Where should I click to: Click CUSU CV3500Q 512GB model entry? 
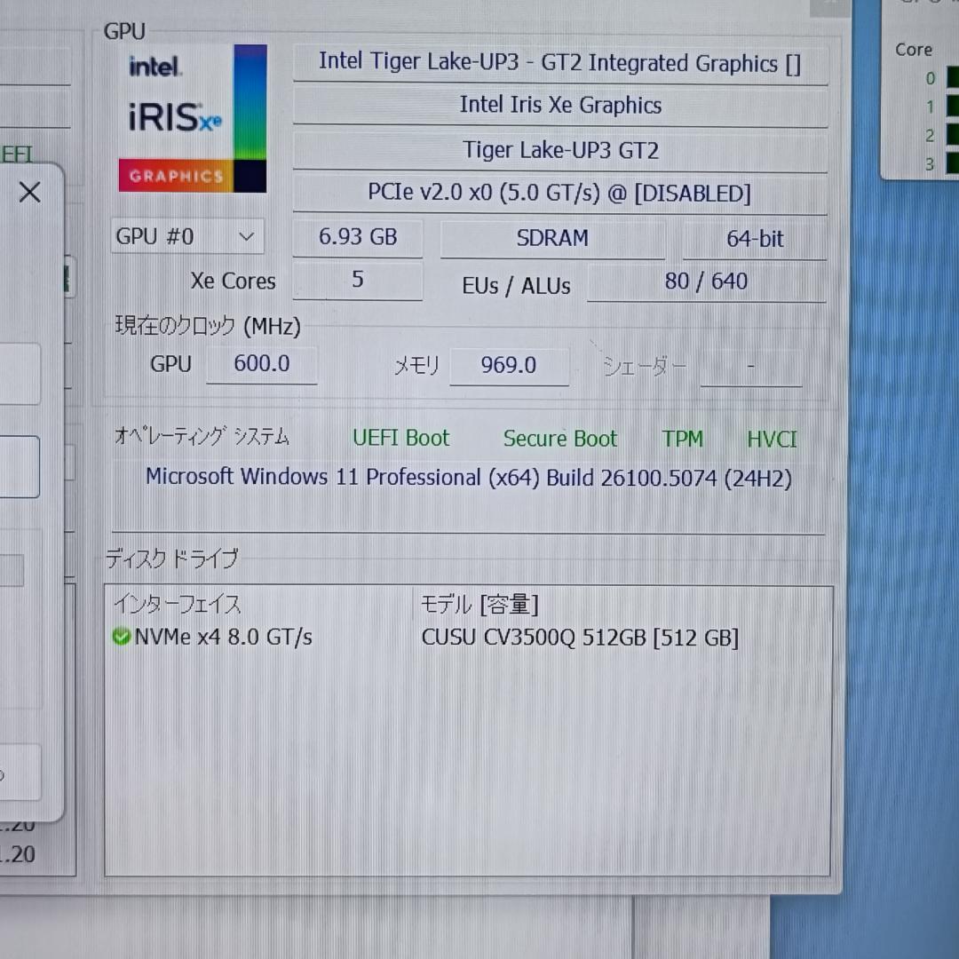pyautogui.click(x=580, y=638)
